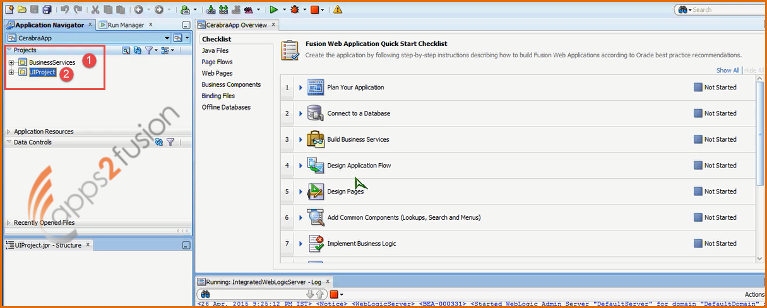
Task: Open the Business Components overview page
Action: [x=231, y=84]
